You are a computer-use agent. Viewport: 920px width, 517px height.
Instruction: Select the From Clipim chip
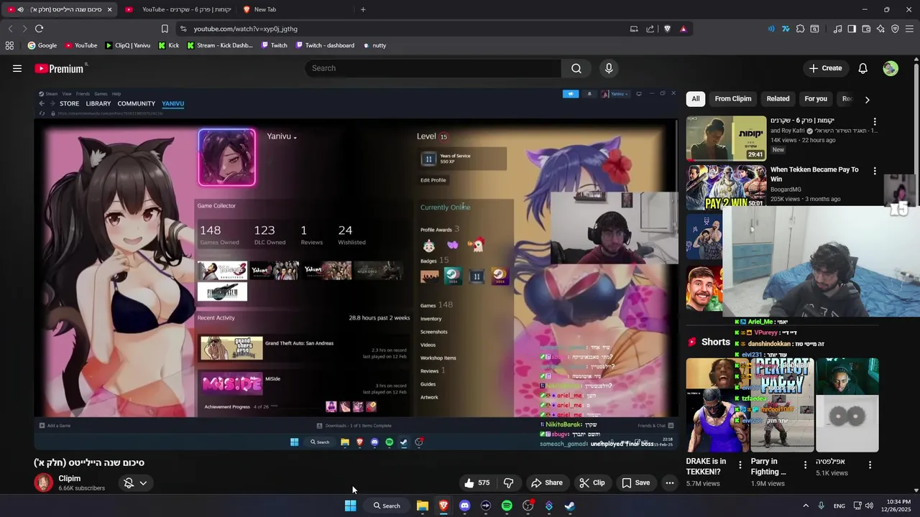(x=733, y=98)
